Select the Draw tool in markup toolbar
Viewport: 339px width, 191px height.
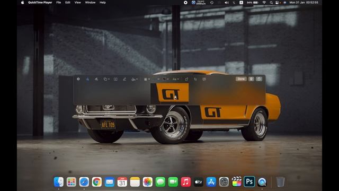pyautogui.click(x=96, y=79)
